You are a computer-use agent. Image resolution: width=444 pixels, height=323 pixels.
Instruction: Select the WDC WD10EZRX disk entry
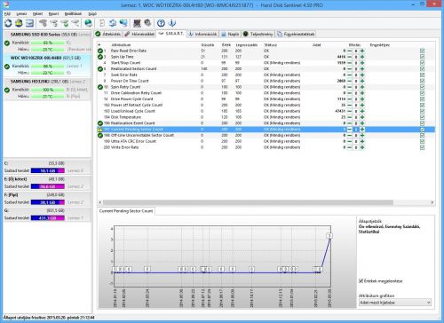(x=47, y=66)
